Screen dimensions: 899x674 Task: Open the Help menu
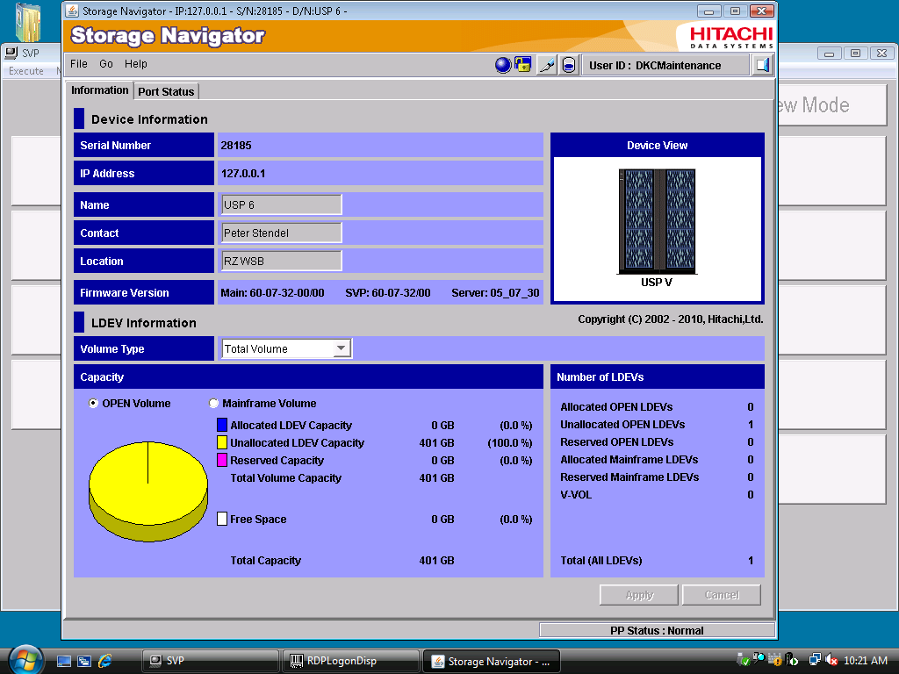135,64
